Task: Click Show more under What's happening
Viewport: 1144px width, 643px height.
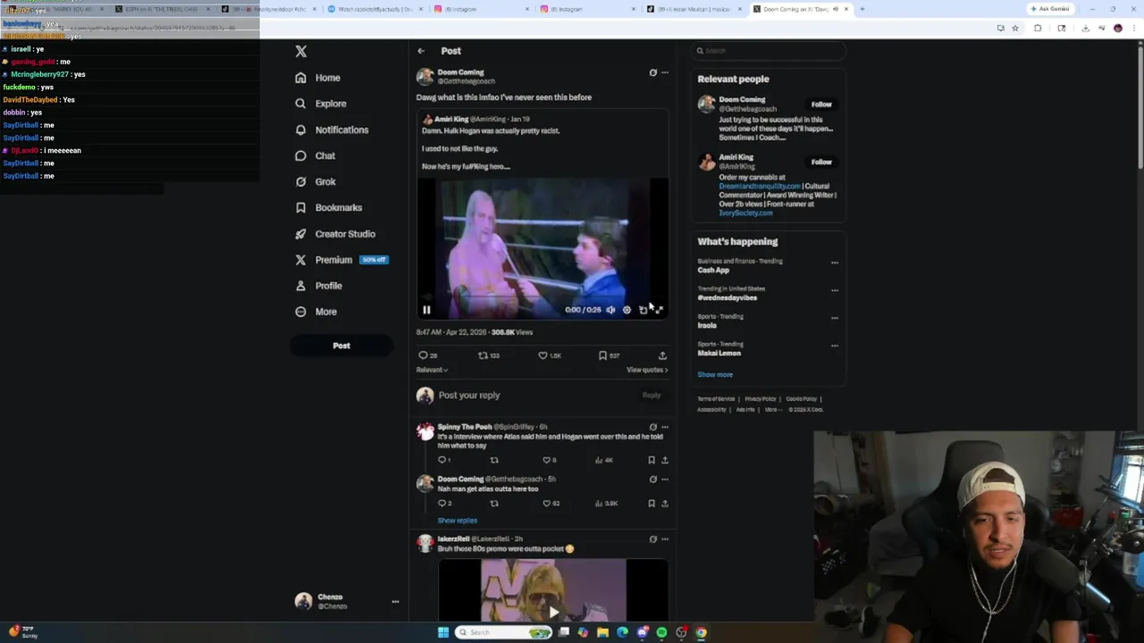Action: (715, 374)
